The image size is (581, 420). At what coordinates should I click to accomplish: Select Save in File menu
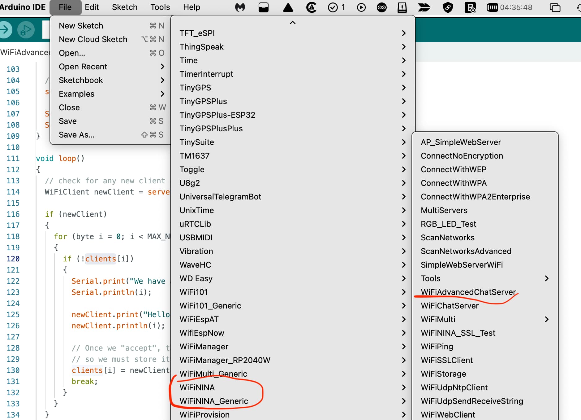coord(110,121)
